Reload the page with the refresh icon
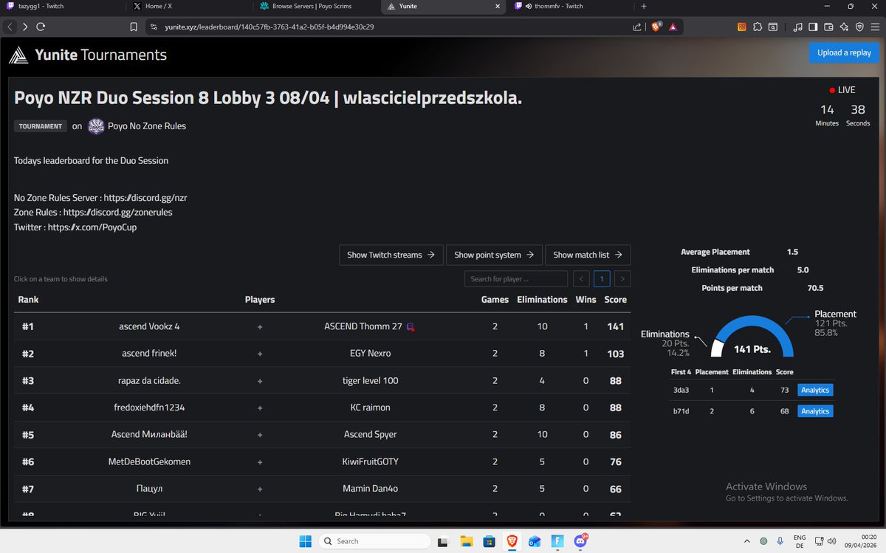This screenshot has width=886, height=553. point(41,27)
